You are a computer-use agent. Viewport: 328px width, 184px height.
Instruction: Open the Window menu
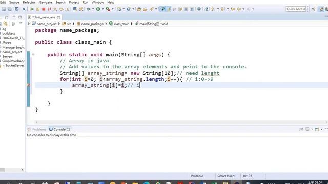[x=97, y=2]
